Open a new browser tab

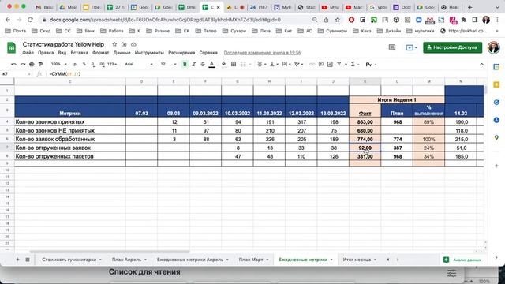(x=470, y=7)
